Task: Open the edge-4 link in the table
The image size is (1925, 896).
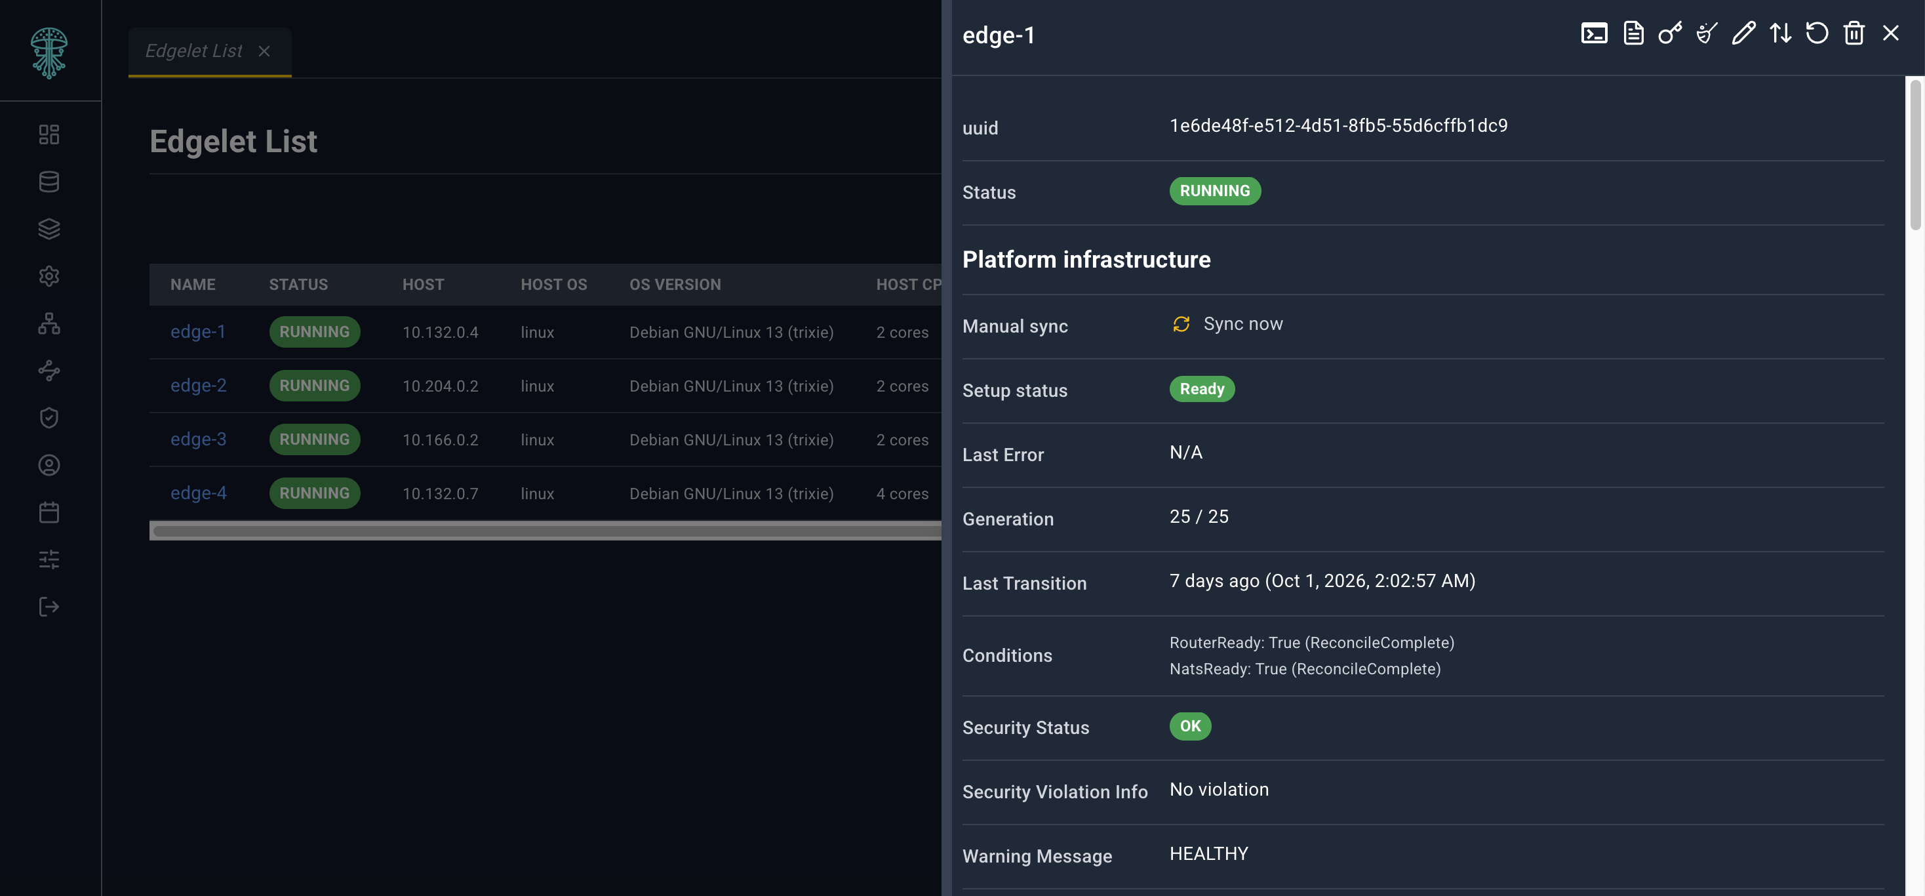Action: click(x=198, y=493)
